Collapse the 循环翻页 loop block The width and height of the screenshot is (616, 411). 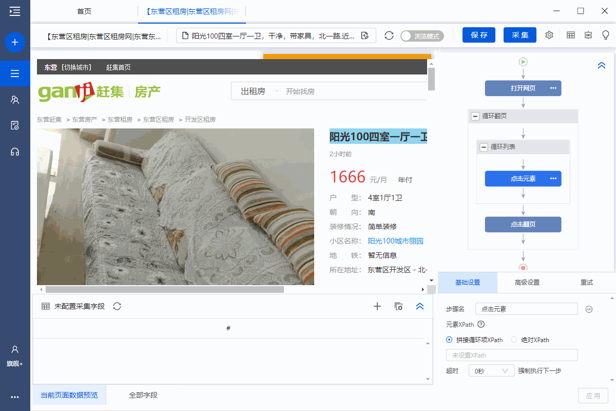coord(475,116)
